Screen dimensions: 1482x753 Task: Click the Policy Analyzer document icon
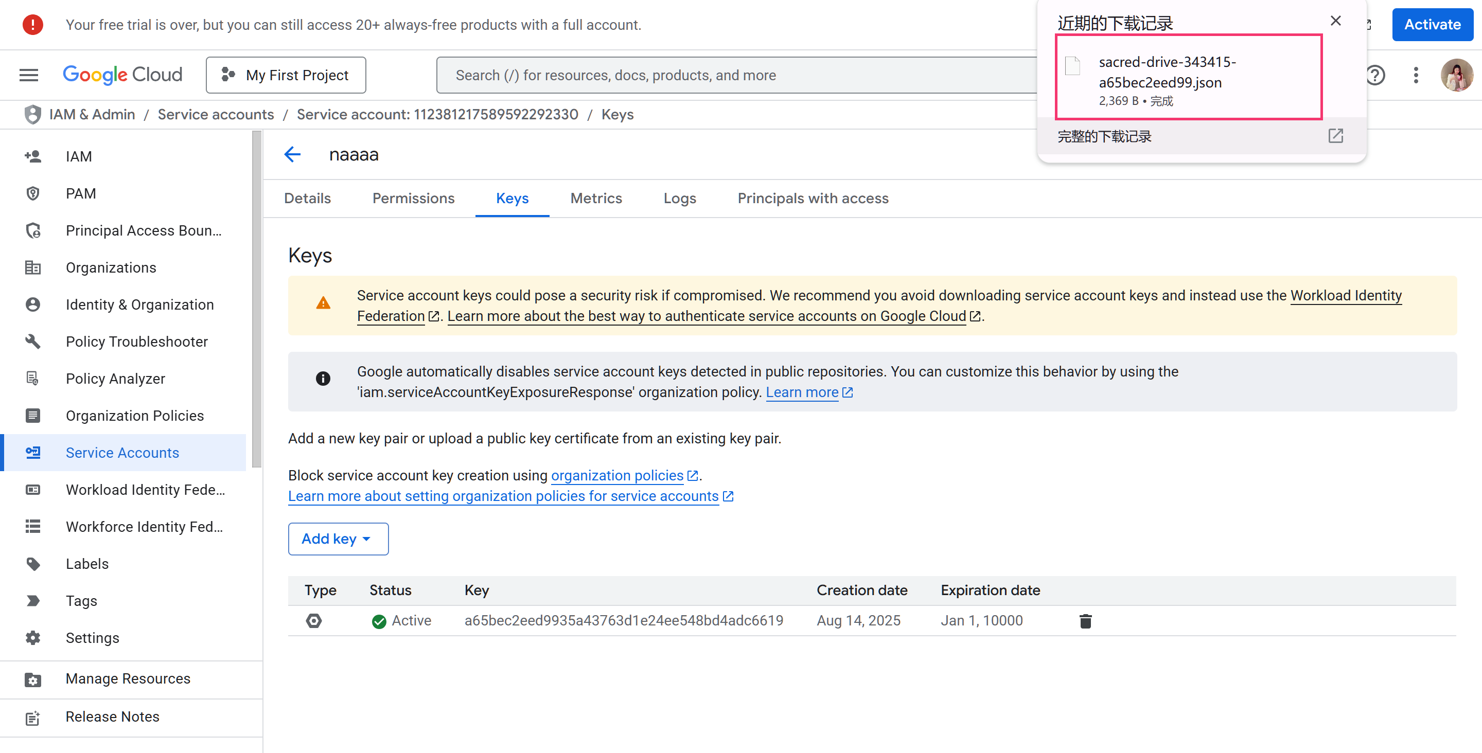pyautogui.click(x=33, y=379)
